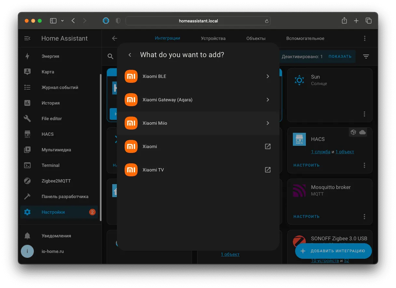Image resolution: width=396 pixels, height=288 pixels.
Task: Click the ПОКАЗАТЬ button
Action: (340, 56)
